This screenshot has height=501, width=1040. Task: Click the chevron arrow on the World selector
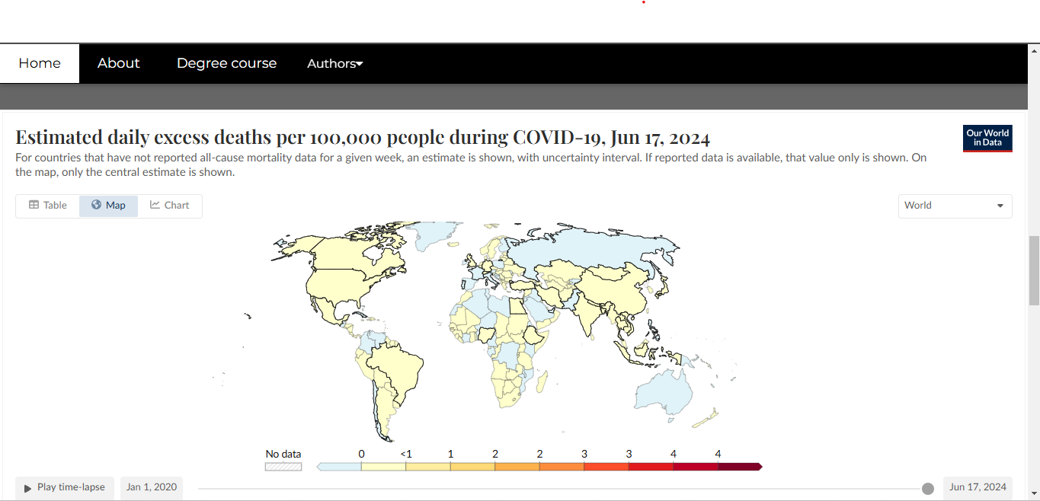[x=1000, y=206]
